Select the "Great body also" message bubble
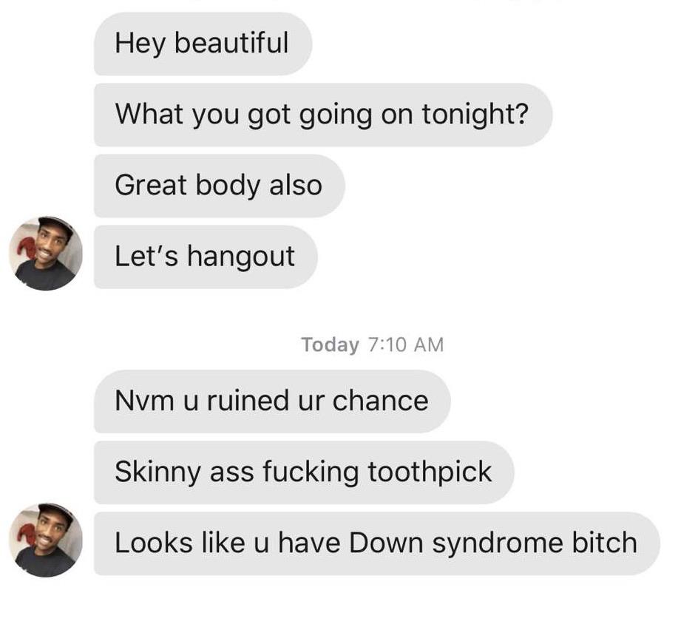678x627 pixels. click(220, 186)
